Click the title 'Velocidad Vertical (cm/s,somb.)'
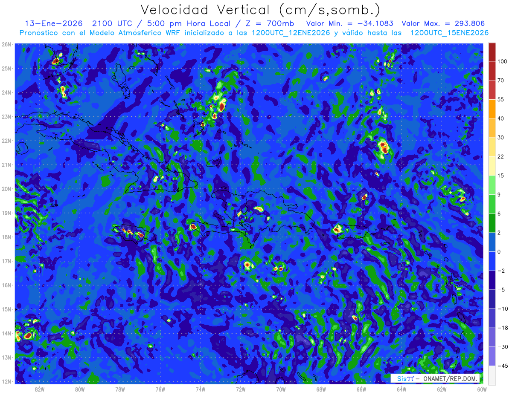Screen dimensions: 512x395 260,10
